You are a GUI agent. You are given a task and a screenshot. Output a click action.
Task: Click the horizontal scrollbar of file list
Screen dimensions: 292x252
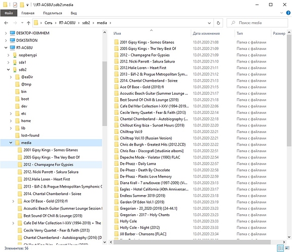[192, 242]
